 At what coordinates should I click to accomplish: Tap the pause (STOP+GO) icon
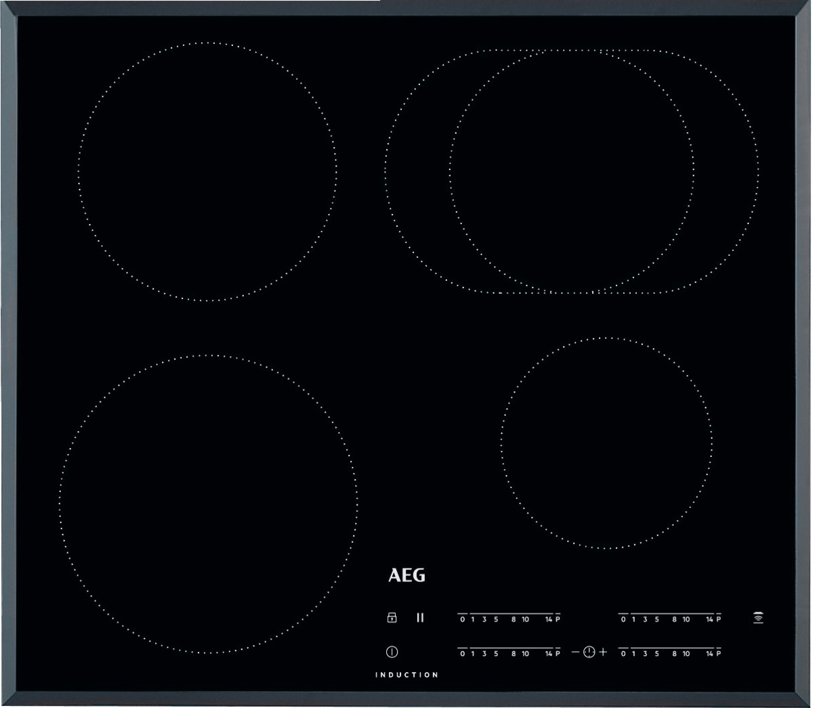420,617
